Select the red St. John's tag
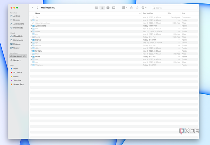Image resolution: width=210 pixels, height=145 pixels. pos(18,72)
